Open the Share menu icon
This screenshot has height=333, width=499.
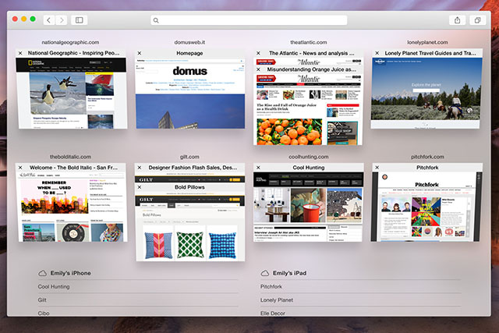click(458, 19)
